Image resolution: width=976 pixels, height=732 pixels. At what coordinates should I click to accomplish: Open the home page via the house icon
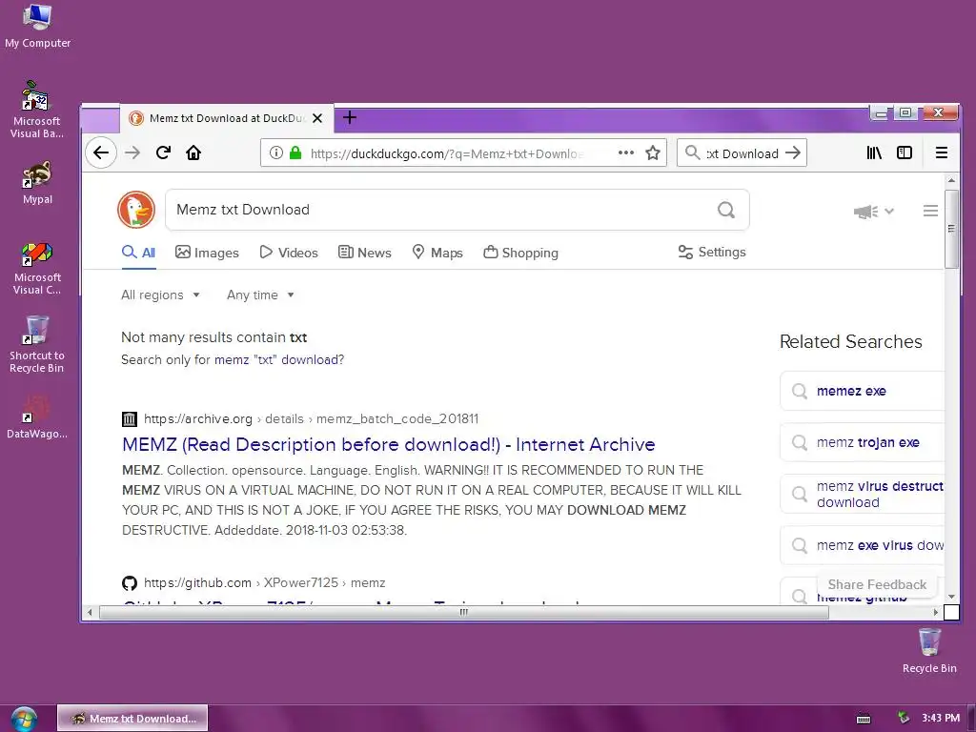pyautogui.click(x=193, y=153)
